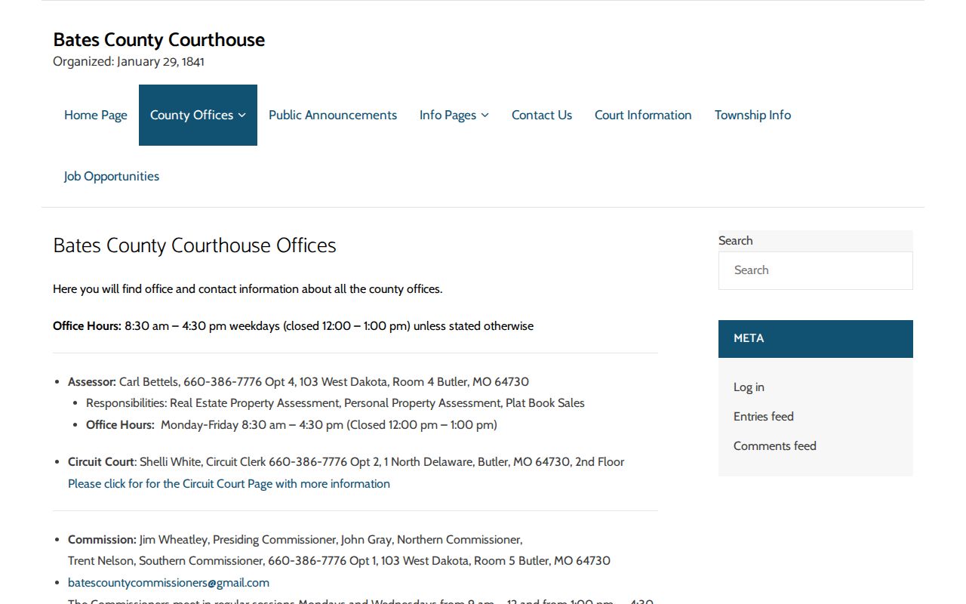Select the Assessor Carl Bettels entry text
Viewport: 966px width, 604px height.
[298, 382]
